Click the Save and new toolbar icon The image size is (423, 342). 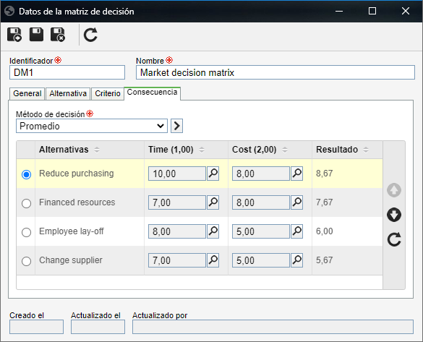tap(14, 35)
